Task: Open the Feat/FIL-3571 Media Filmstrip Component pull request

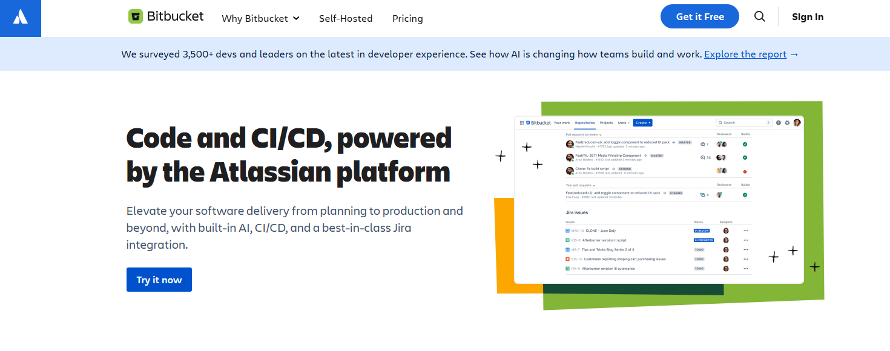Action: coord(608,156)
